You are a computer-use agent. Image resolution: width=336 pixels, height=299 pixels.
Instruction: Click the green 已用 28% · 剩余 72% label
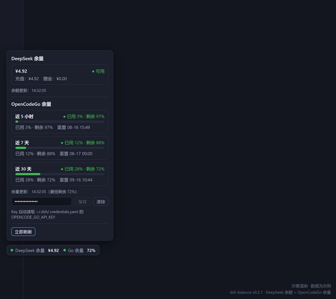[x=84, y=169]
